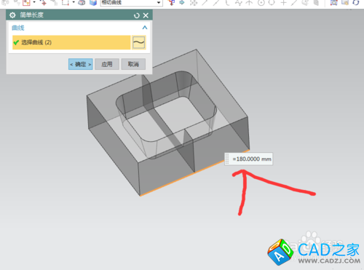
Task: Click the 选择曲线 (2) selection field
Action: tap(71, 42)
